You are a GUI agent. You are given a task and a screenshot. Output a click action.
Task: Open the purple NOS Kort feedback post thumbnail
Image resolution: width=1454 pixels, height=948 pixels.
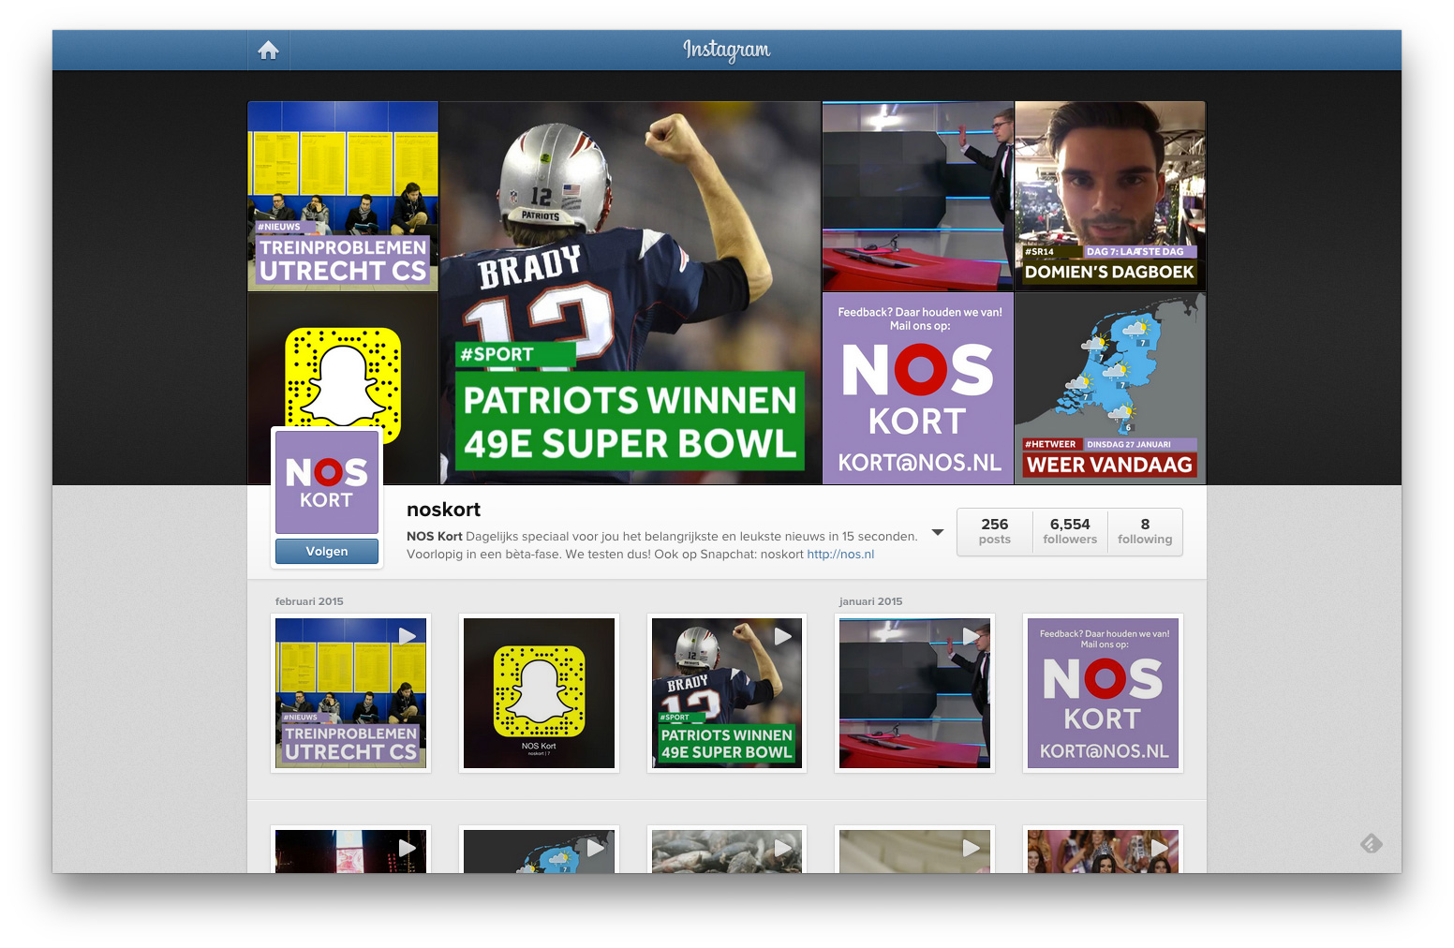click(x=1103, y=693)
